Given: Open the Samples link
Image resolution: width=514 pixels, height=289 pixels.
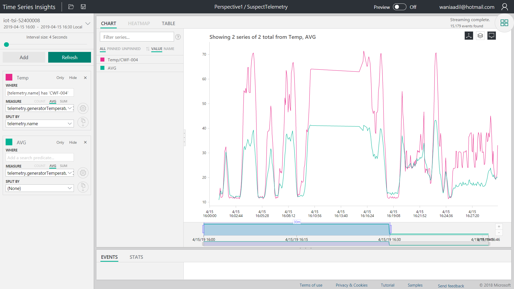Looking at the screenshot, I should pyautogui.click(x=415, y=285).
